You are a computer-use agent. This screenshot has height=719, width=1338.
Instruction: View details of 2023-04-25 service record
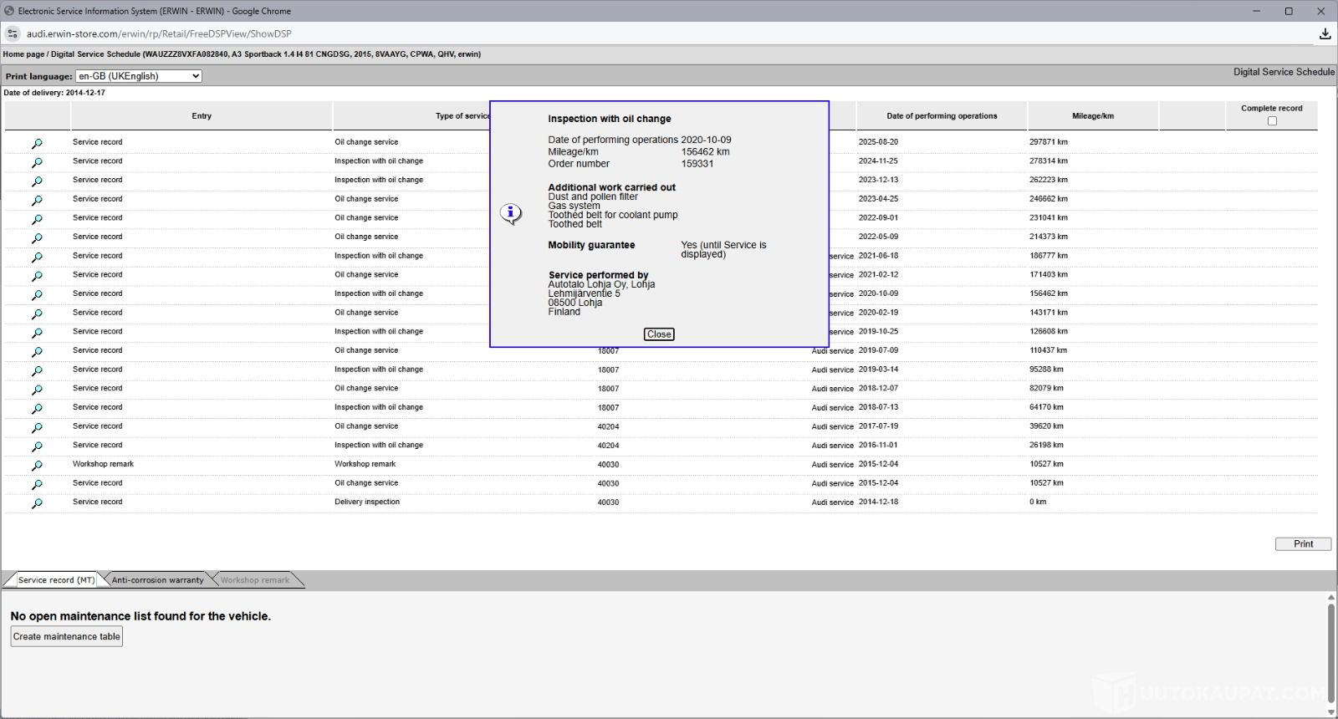click(37, 201)
